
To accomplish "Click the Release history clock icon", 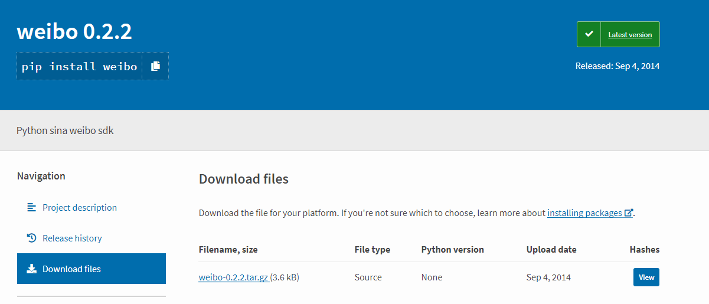I will (32, 238).
